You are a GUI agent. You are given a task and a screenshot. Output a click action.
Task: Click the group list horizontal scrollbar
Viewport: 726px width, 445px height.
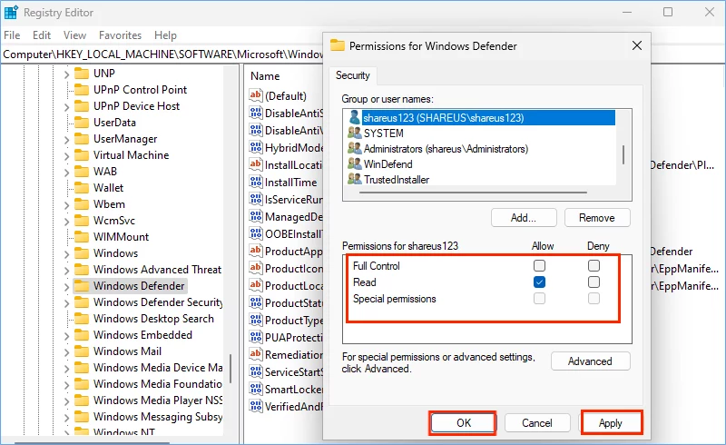(x=473, y=192)
